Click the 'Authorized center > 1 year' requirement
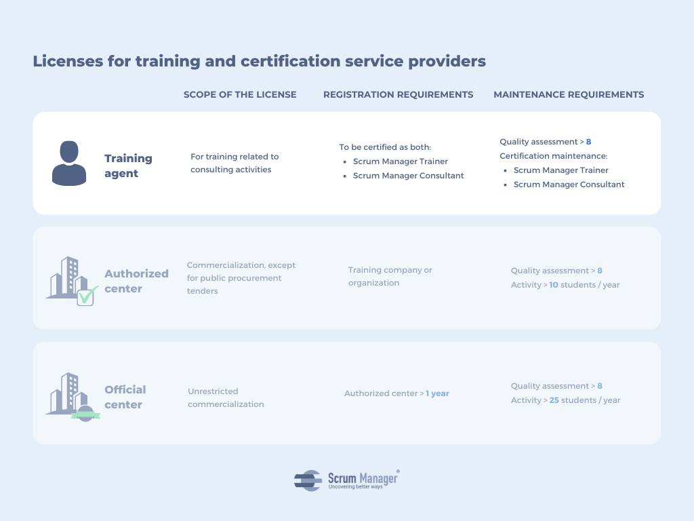Image resolution: width=694 pixels, height=521 pixels. [396, 393]
